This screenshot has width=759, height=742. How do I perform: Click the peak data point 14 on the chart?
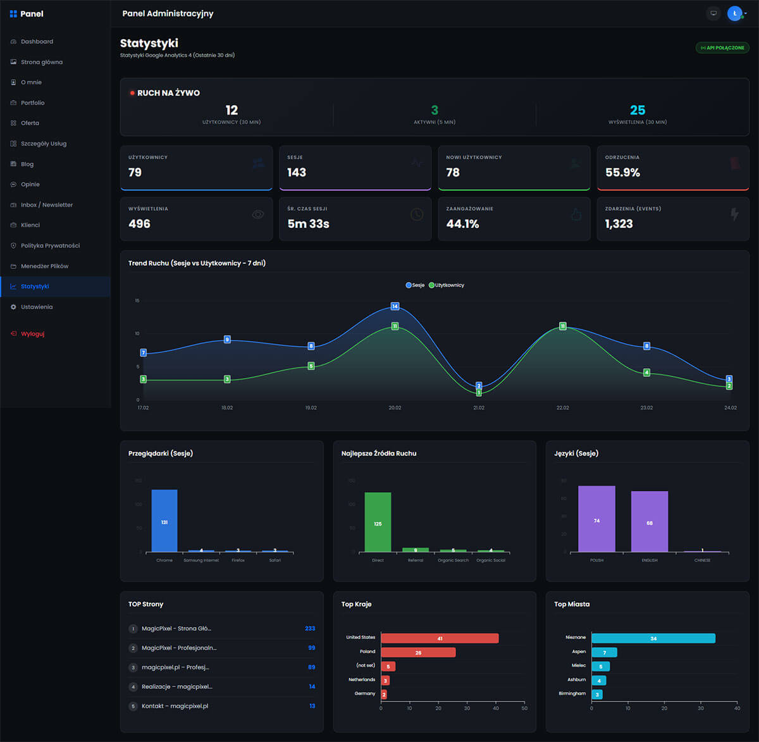point(395,306)
